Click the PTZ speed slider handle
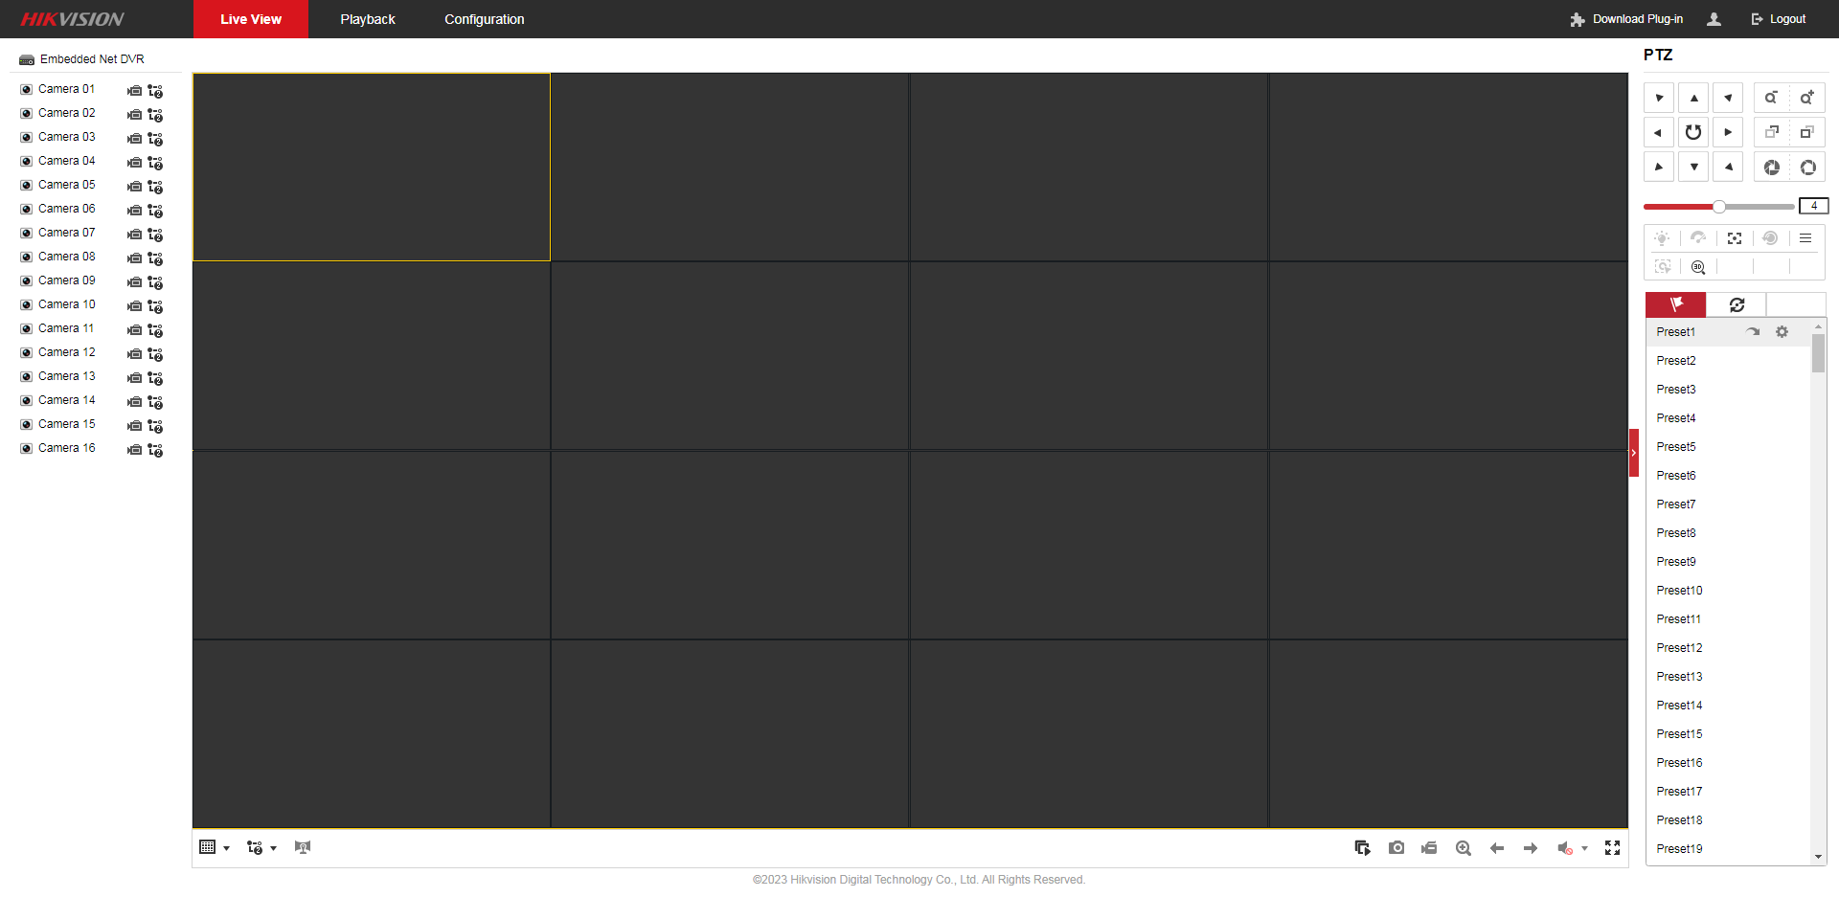Viewport: 1839px width, 897px height. (x=1719, y=207)
